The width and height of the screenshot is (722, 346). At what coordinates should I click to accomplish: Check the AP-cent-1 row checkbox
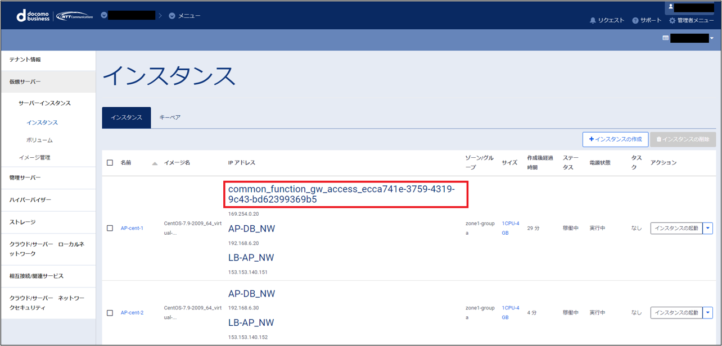coord(110,229)
